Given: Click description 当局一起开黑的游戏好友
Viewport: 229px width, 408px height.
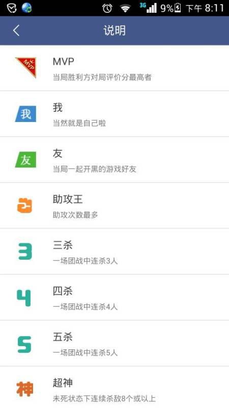Looking at the screenshot, I should 95,169.
